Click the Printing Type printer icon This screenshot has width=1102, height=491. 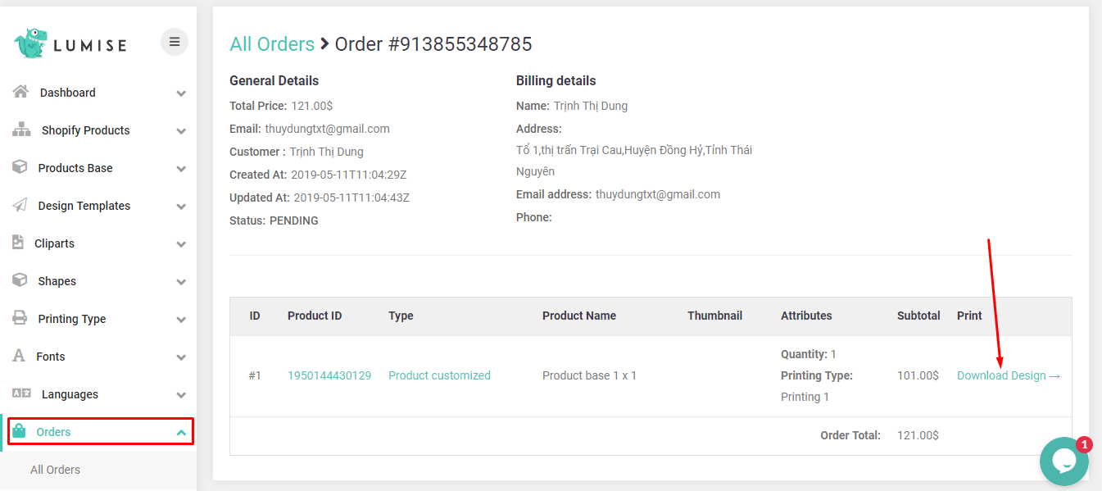coord(20,318)
